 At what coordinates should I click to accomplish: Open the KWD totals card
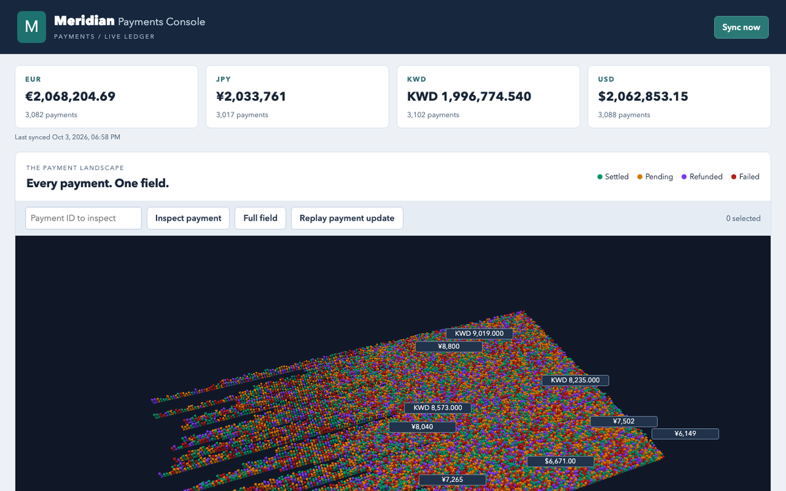[489, 96]
